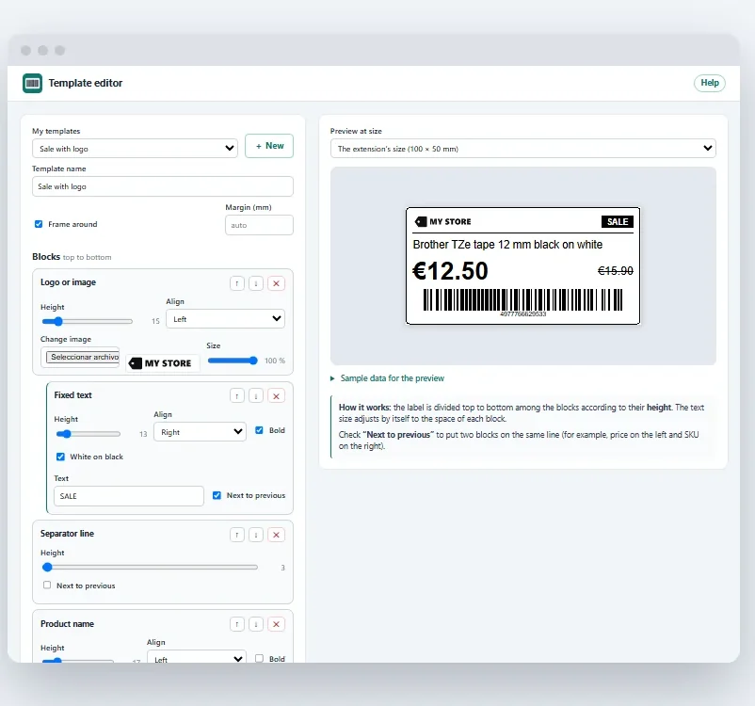
Task: Move Fixed text block up
Action: coord(237,396)
